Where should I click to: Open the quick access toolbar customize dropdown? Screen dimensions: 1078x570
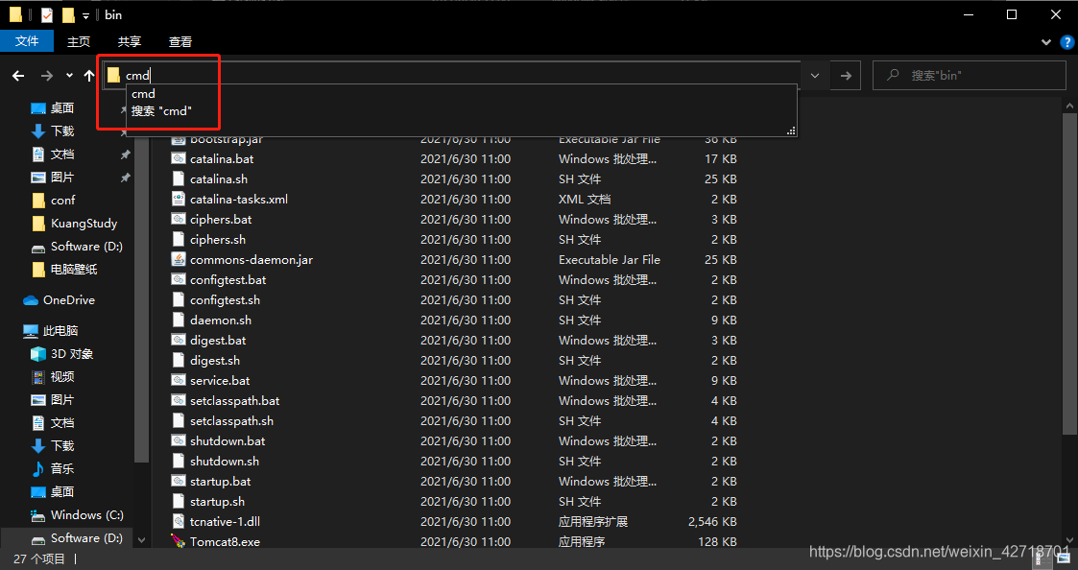[85, 15]
